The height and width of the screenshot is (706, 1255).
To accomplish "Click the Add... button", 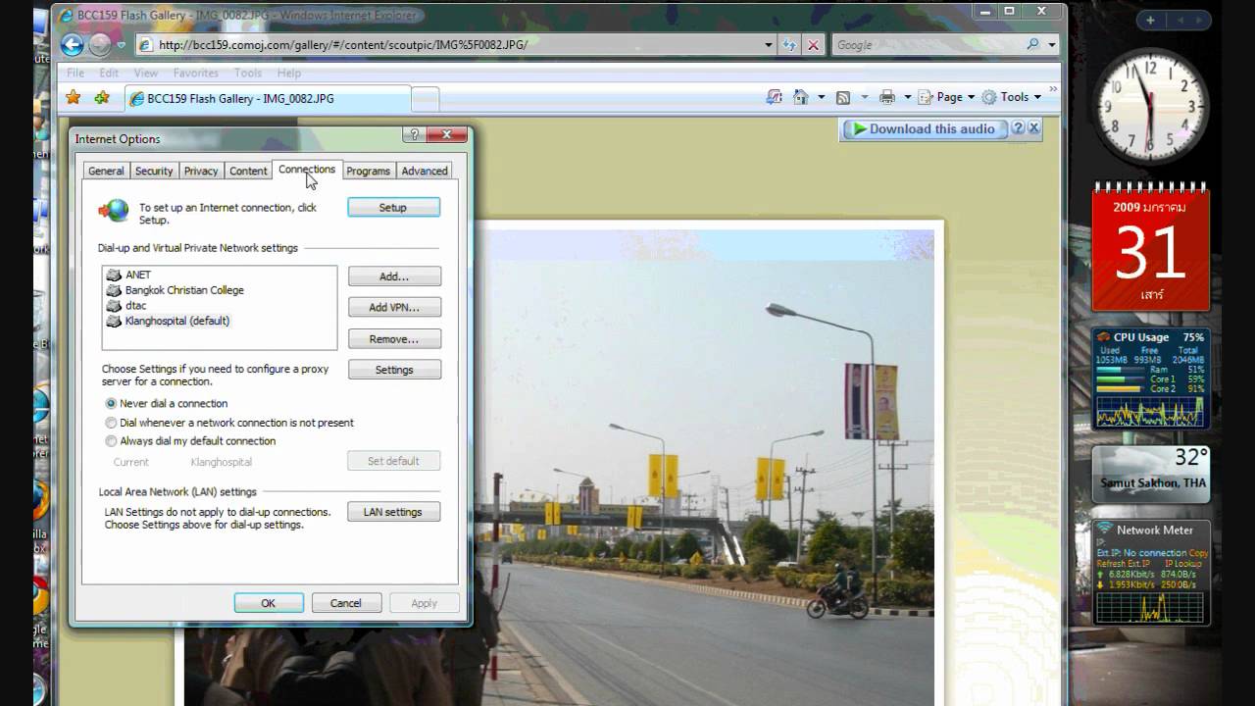I will 394,277.
